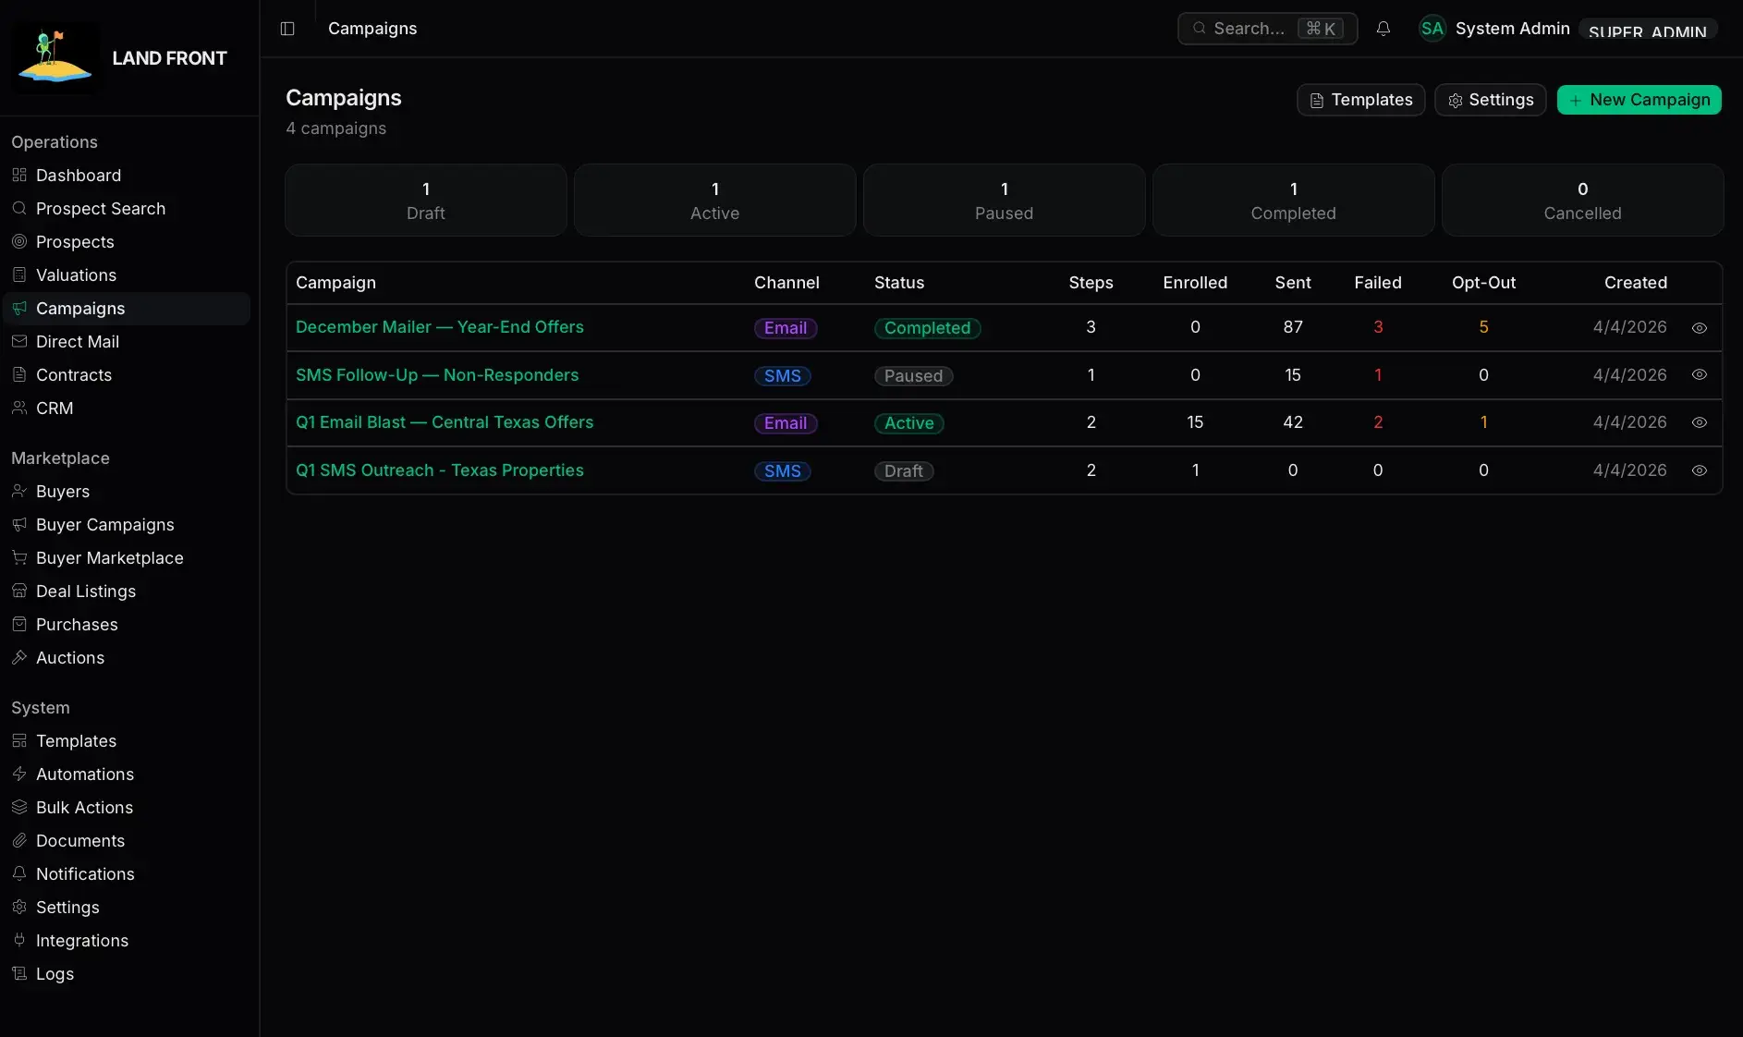This screenshot has width=1743, height=1037.
Task: View December Mailer campaign via eye icon
Action: click(1699, 328)
